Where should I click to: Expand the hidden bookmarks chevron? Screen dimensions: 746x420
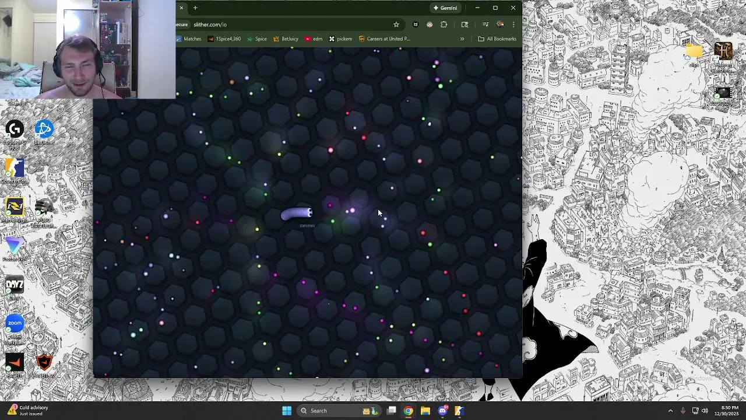pyautogui.click(x=462, y=39)
